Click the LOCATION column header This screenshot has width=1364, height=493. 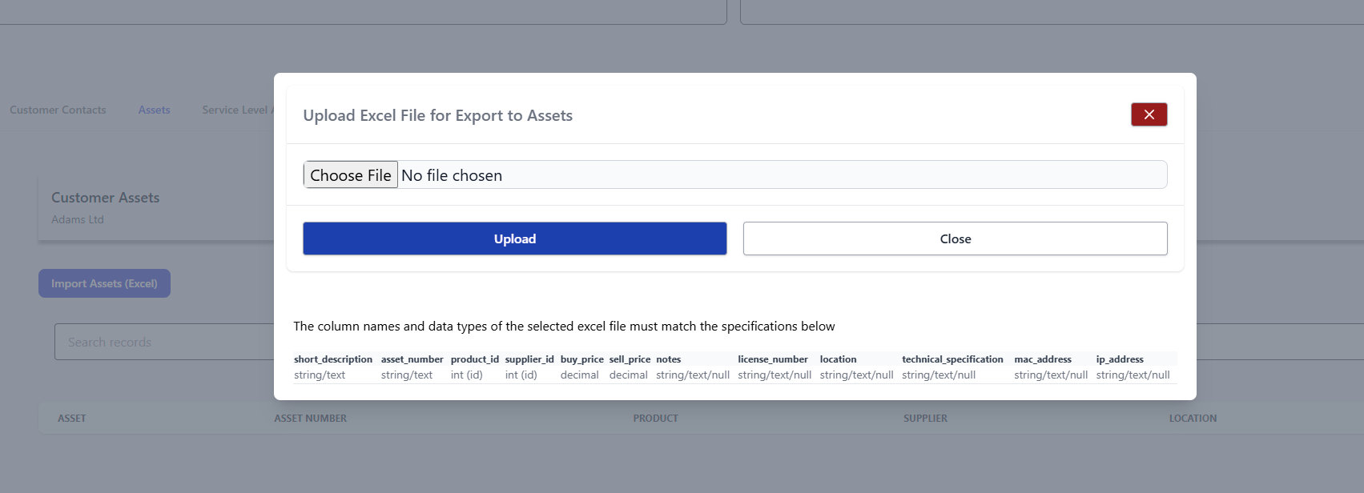1193,418
